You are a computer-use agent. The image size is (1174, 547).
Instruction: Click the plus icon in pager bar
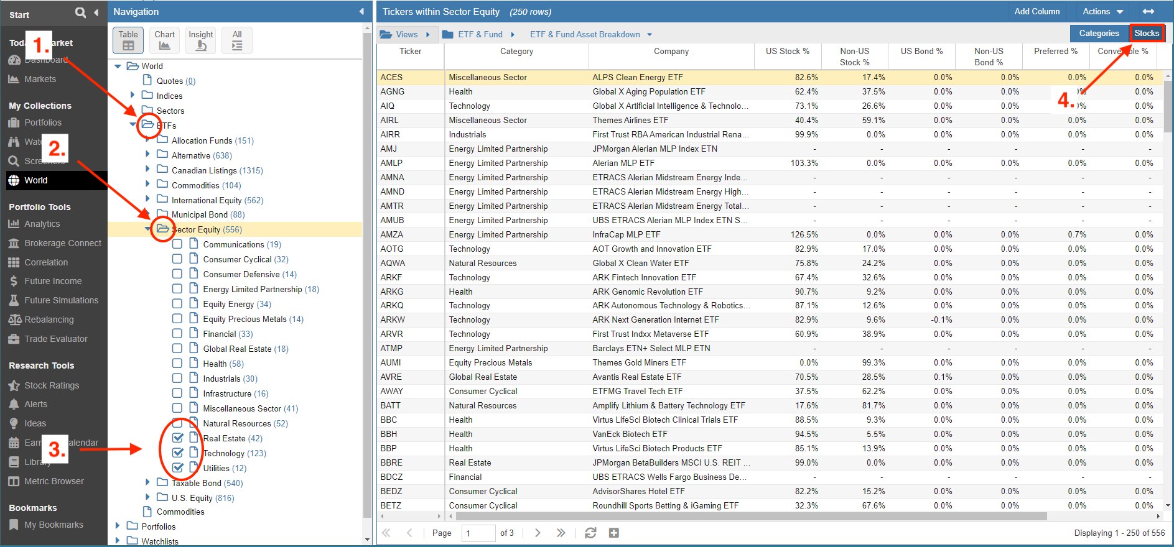click(614, 533)
